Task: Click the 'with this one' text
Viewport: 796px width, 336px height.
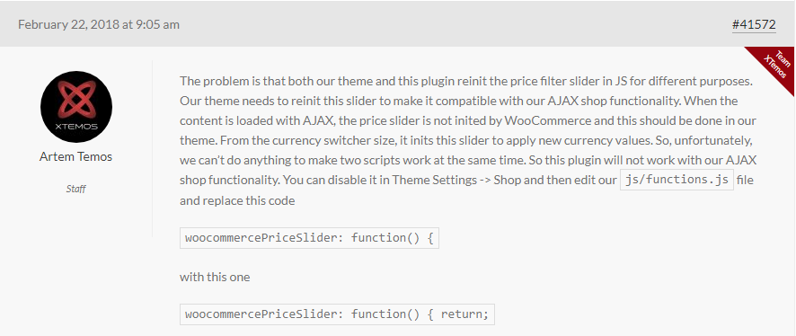Action: click(x=215, y=278)
